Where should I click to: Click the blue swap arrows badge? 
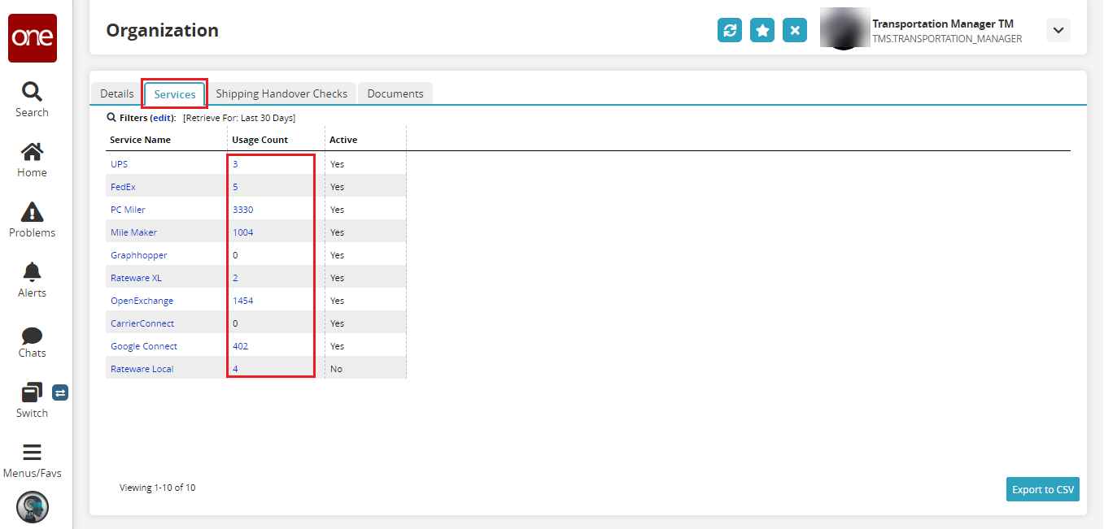60,392
